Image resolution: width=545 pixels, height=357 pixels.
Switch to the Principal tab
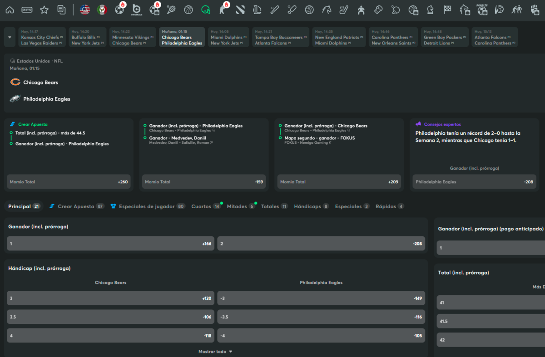[x=25, y=206]
